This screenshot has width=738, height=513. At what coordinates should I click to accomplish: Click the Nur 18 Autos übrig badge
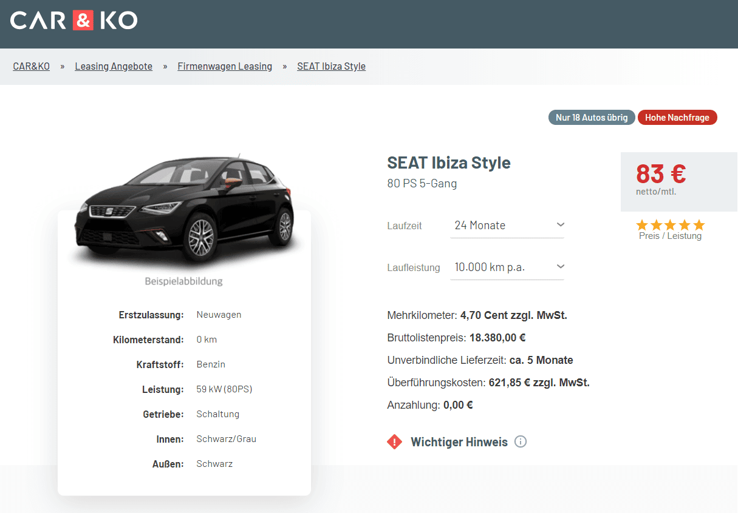(592, 118)
